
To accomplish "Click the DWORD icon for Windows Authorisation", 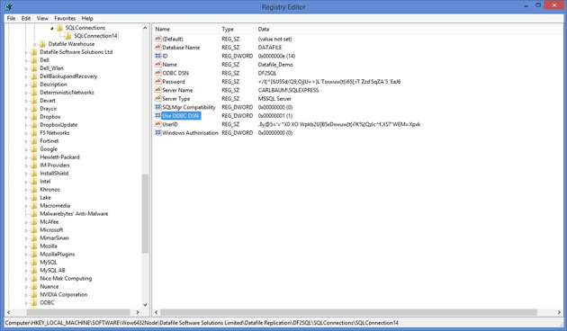I will [x=158, y=132].
